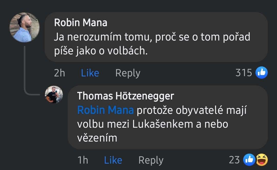The height and width of the screenshot is (170, 277).
Task: Click the thumbs-up icon beside 23
Action: [249, 160]
